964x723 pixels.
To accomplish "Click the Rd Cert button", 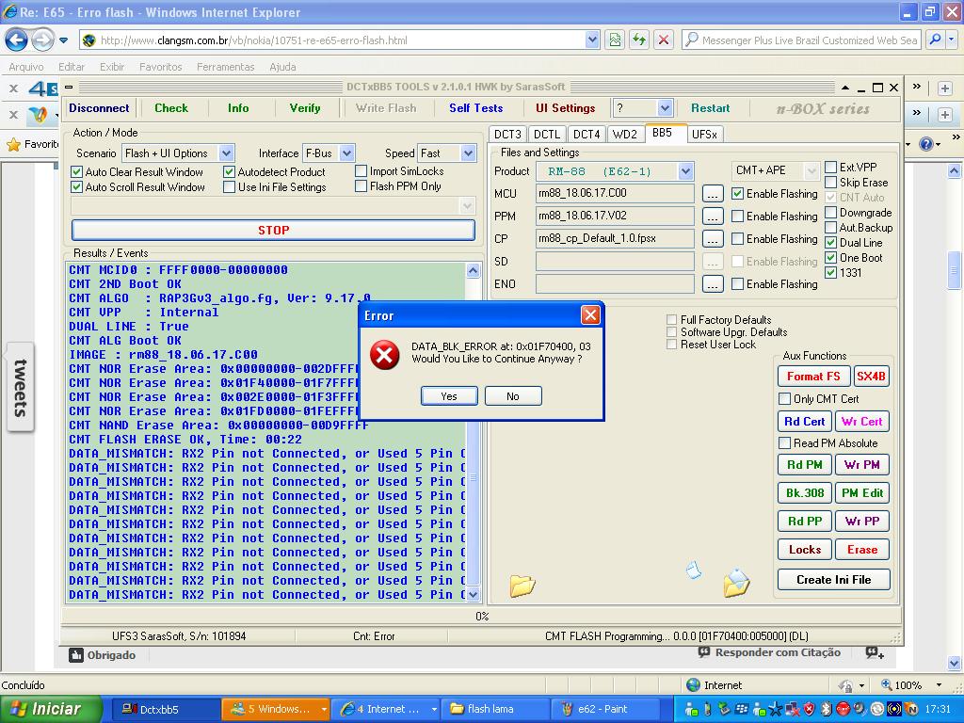I will pyautogui.click(x=804, y=422).
